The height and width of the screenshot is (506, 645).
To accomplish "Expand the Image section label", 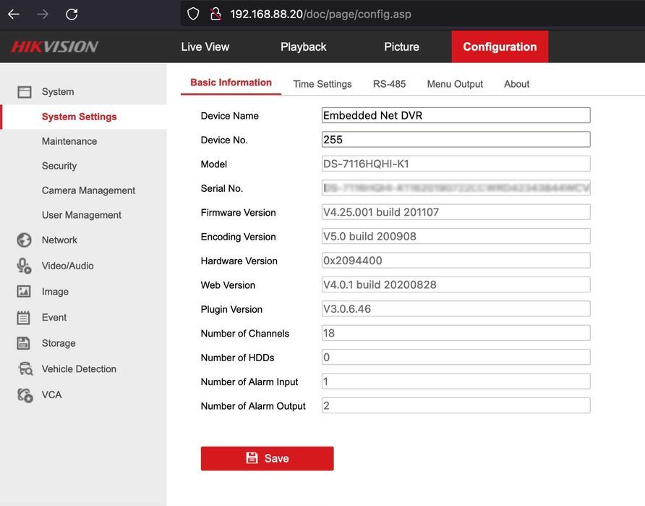I will 55,292.
